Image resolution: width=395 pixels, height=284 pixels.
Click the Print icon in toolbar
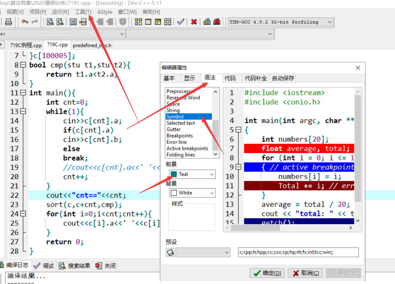[x=8, y=22]
